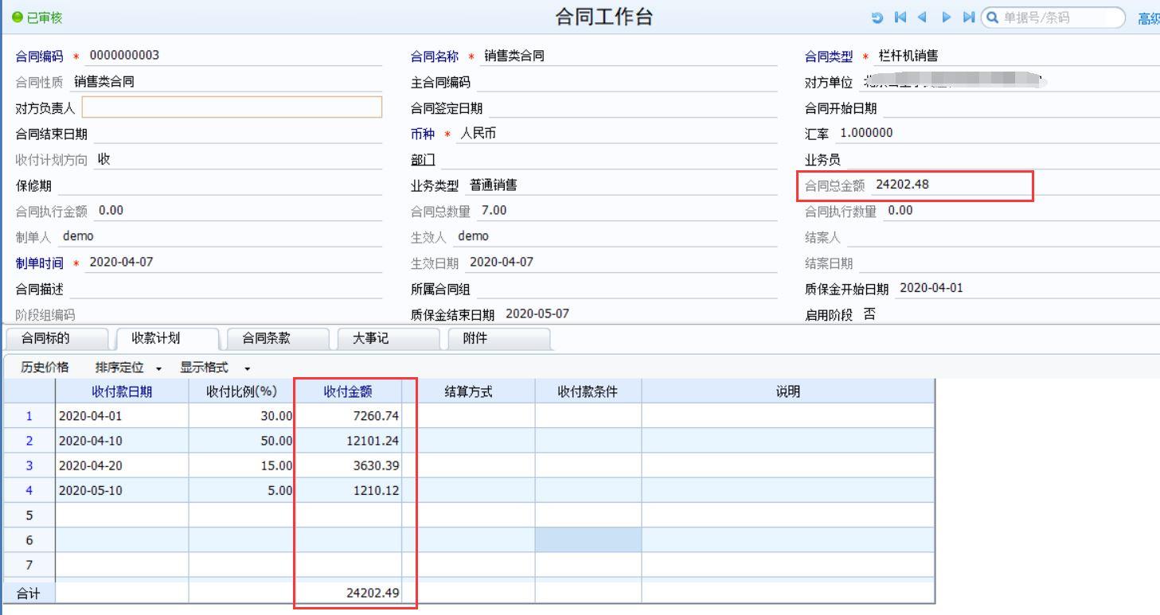Click the refresh icon in the header

click(x=877, y=18)
